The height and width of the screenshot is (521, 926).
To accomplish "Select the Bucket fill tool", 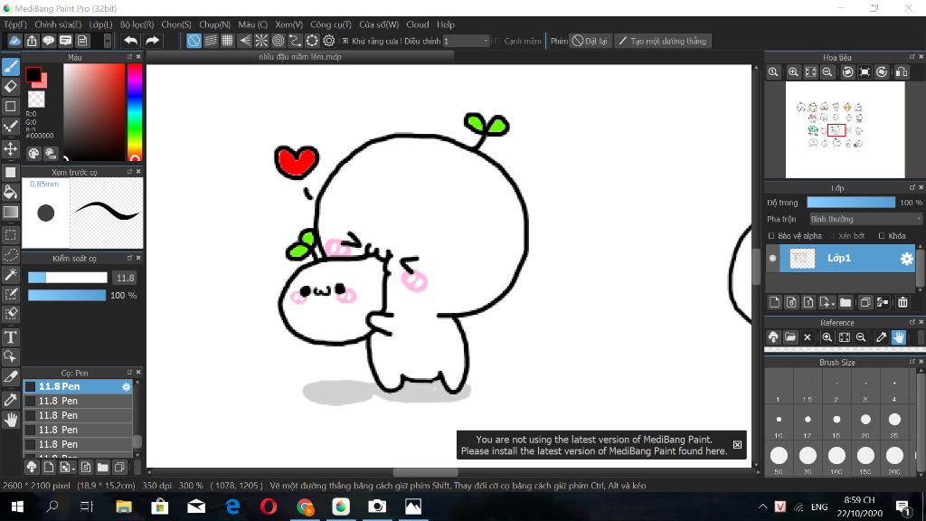I will 11,192.
